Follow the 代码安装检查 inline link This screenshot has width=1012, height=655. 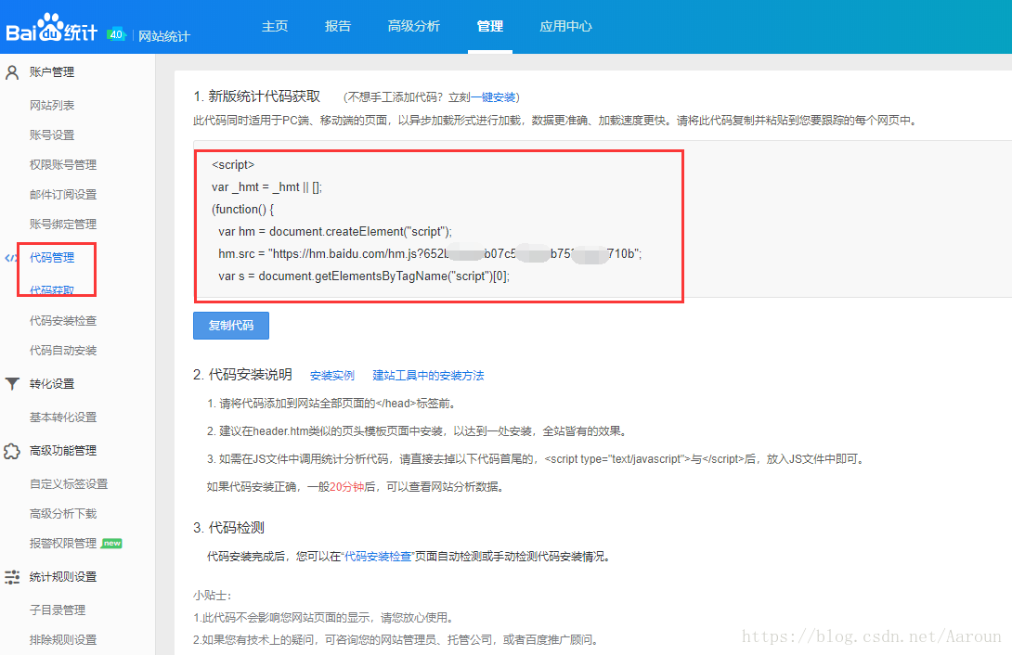pyautogui.click(x=378, y=557)
